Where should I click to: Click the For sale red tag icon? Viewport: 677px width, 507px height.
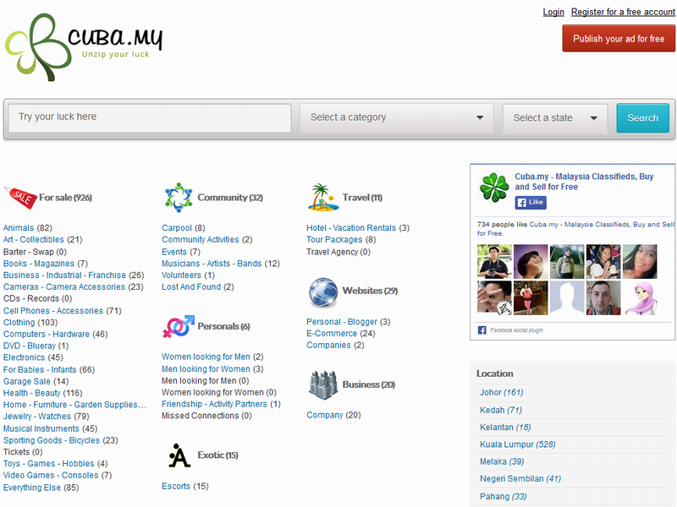click(20, 198)
